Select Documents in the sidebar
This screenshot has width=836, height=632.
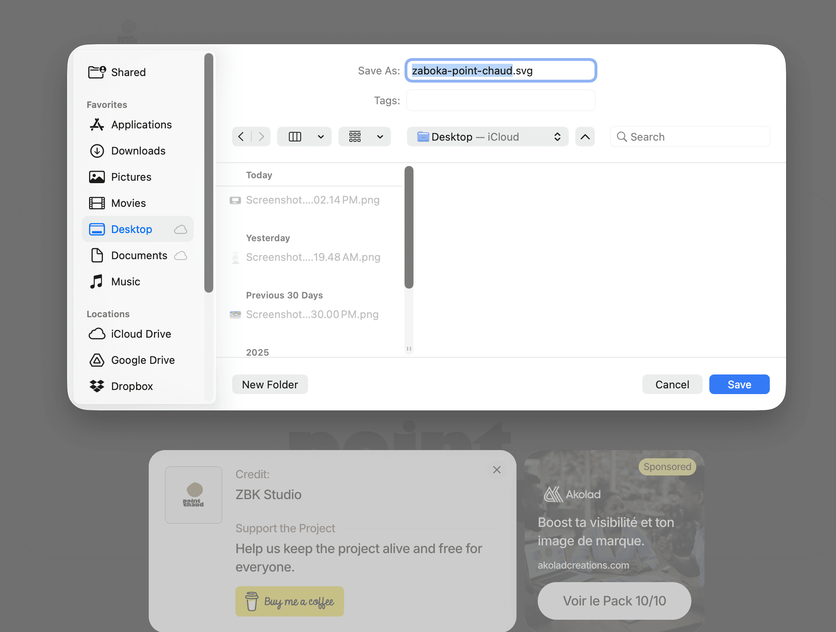point(139,255)
